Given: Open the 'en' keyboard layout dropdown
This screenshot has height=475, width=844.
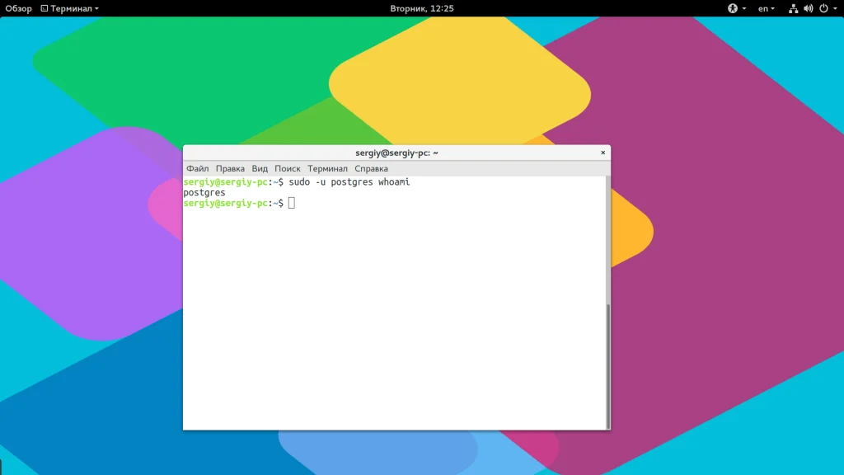Looking at the screenshot, I should 766,8.
